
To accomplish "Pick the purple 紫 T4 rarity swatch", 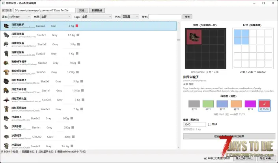I will coord(250,104).
